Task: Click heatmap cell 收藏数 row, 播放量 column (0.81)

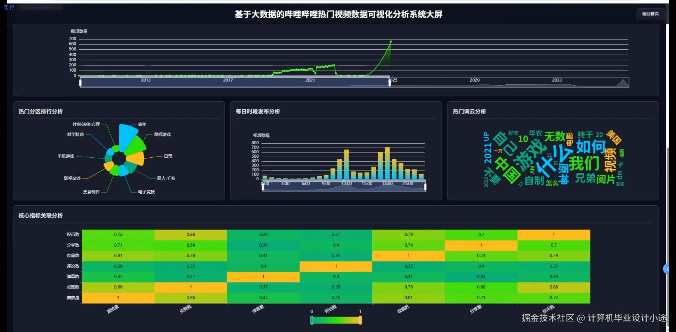Action: pyautogui.click(x=118, y=255)
